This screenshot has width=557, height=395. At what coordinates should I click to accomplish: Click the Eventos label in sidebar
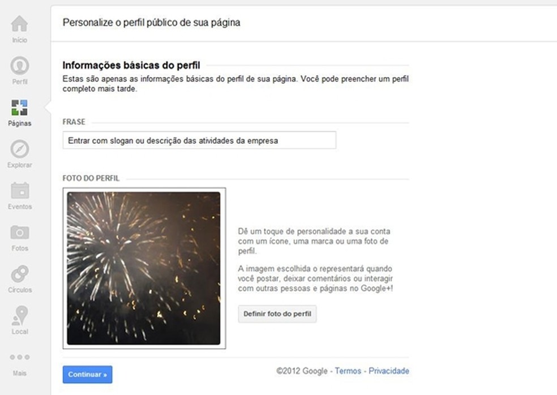(20, 207)
